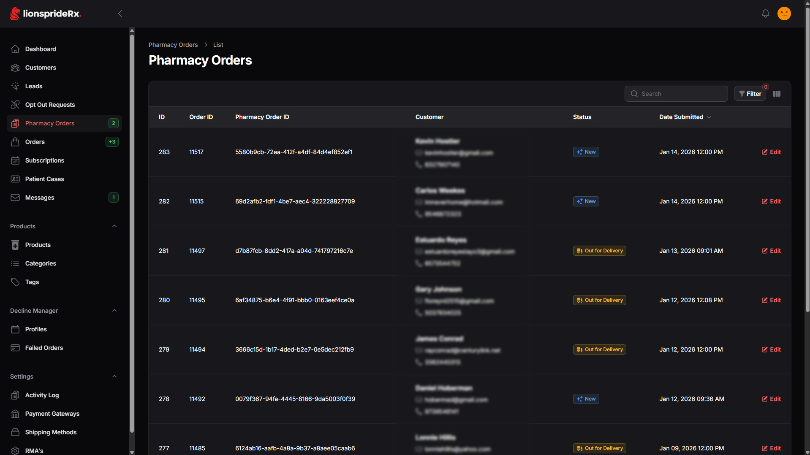This screenshot has width=810, height=455.
Task: Click the lionsprideRx logo
Action: 46,14
